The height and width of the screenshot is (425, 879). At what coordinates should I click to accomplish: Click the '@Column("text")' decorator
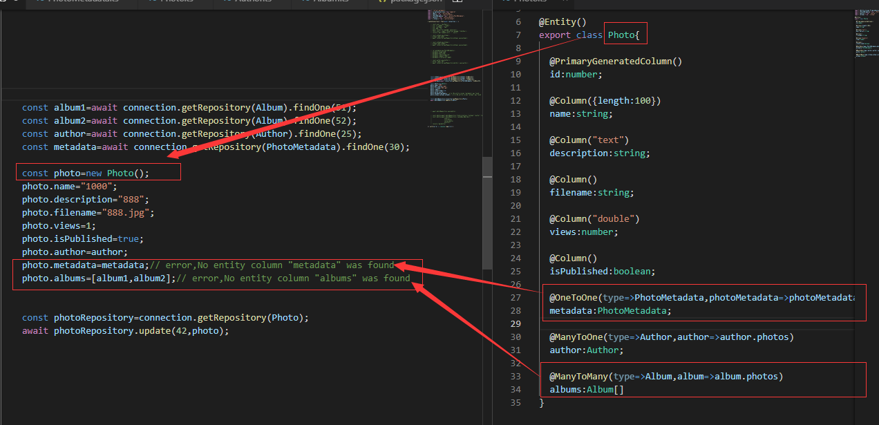(x=589, y=140)
